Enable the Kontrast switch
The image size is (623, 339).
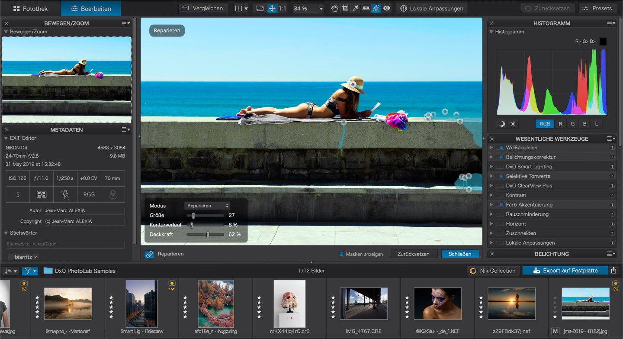pyautogui.click(x=500, y=195)
